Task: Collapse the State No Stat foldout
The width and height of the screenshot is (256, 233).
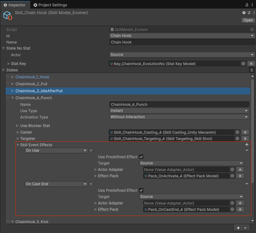Action: pyautogui.click(x=3, y=48)
